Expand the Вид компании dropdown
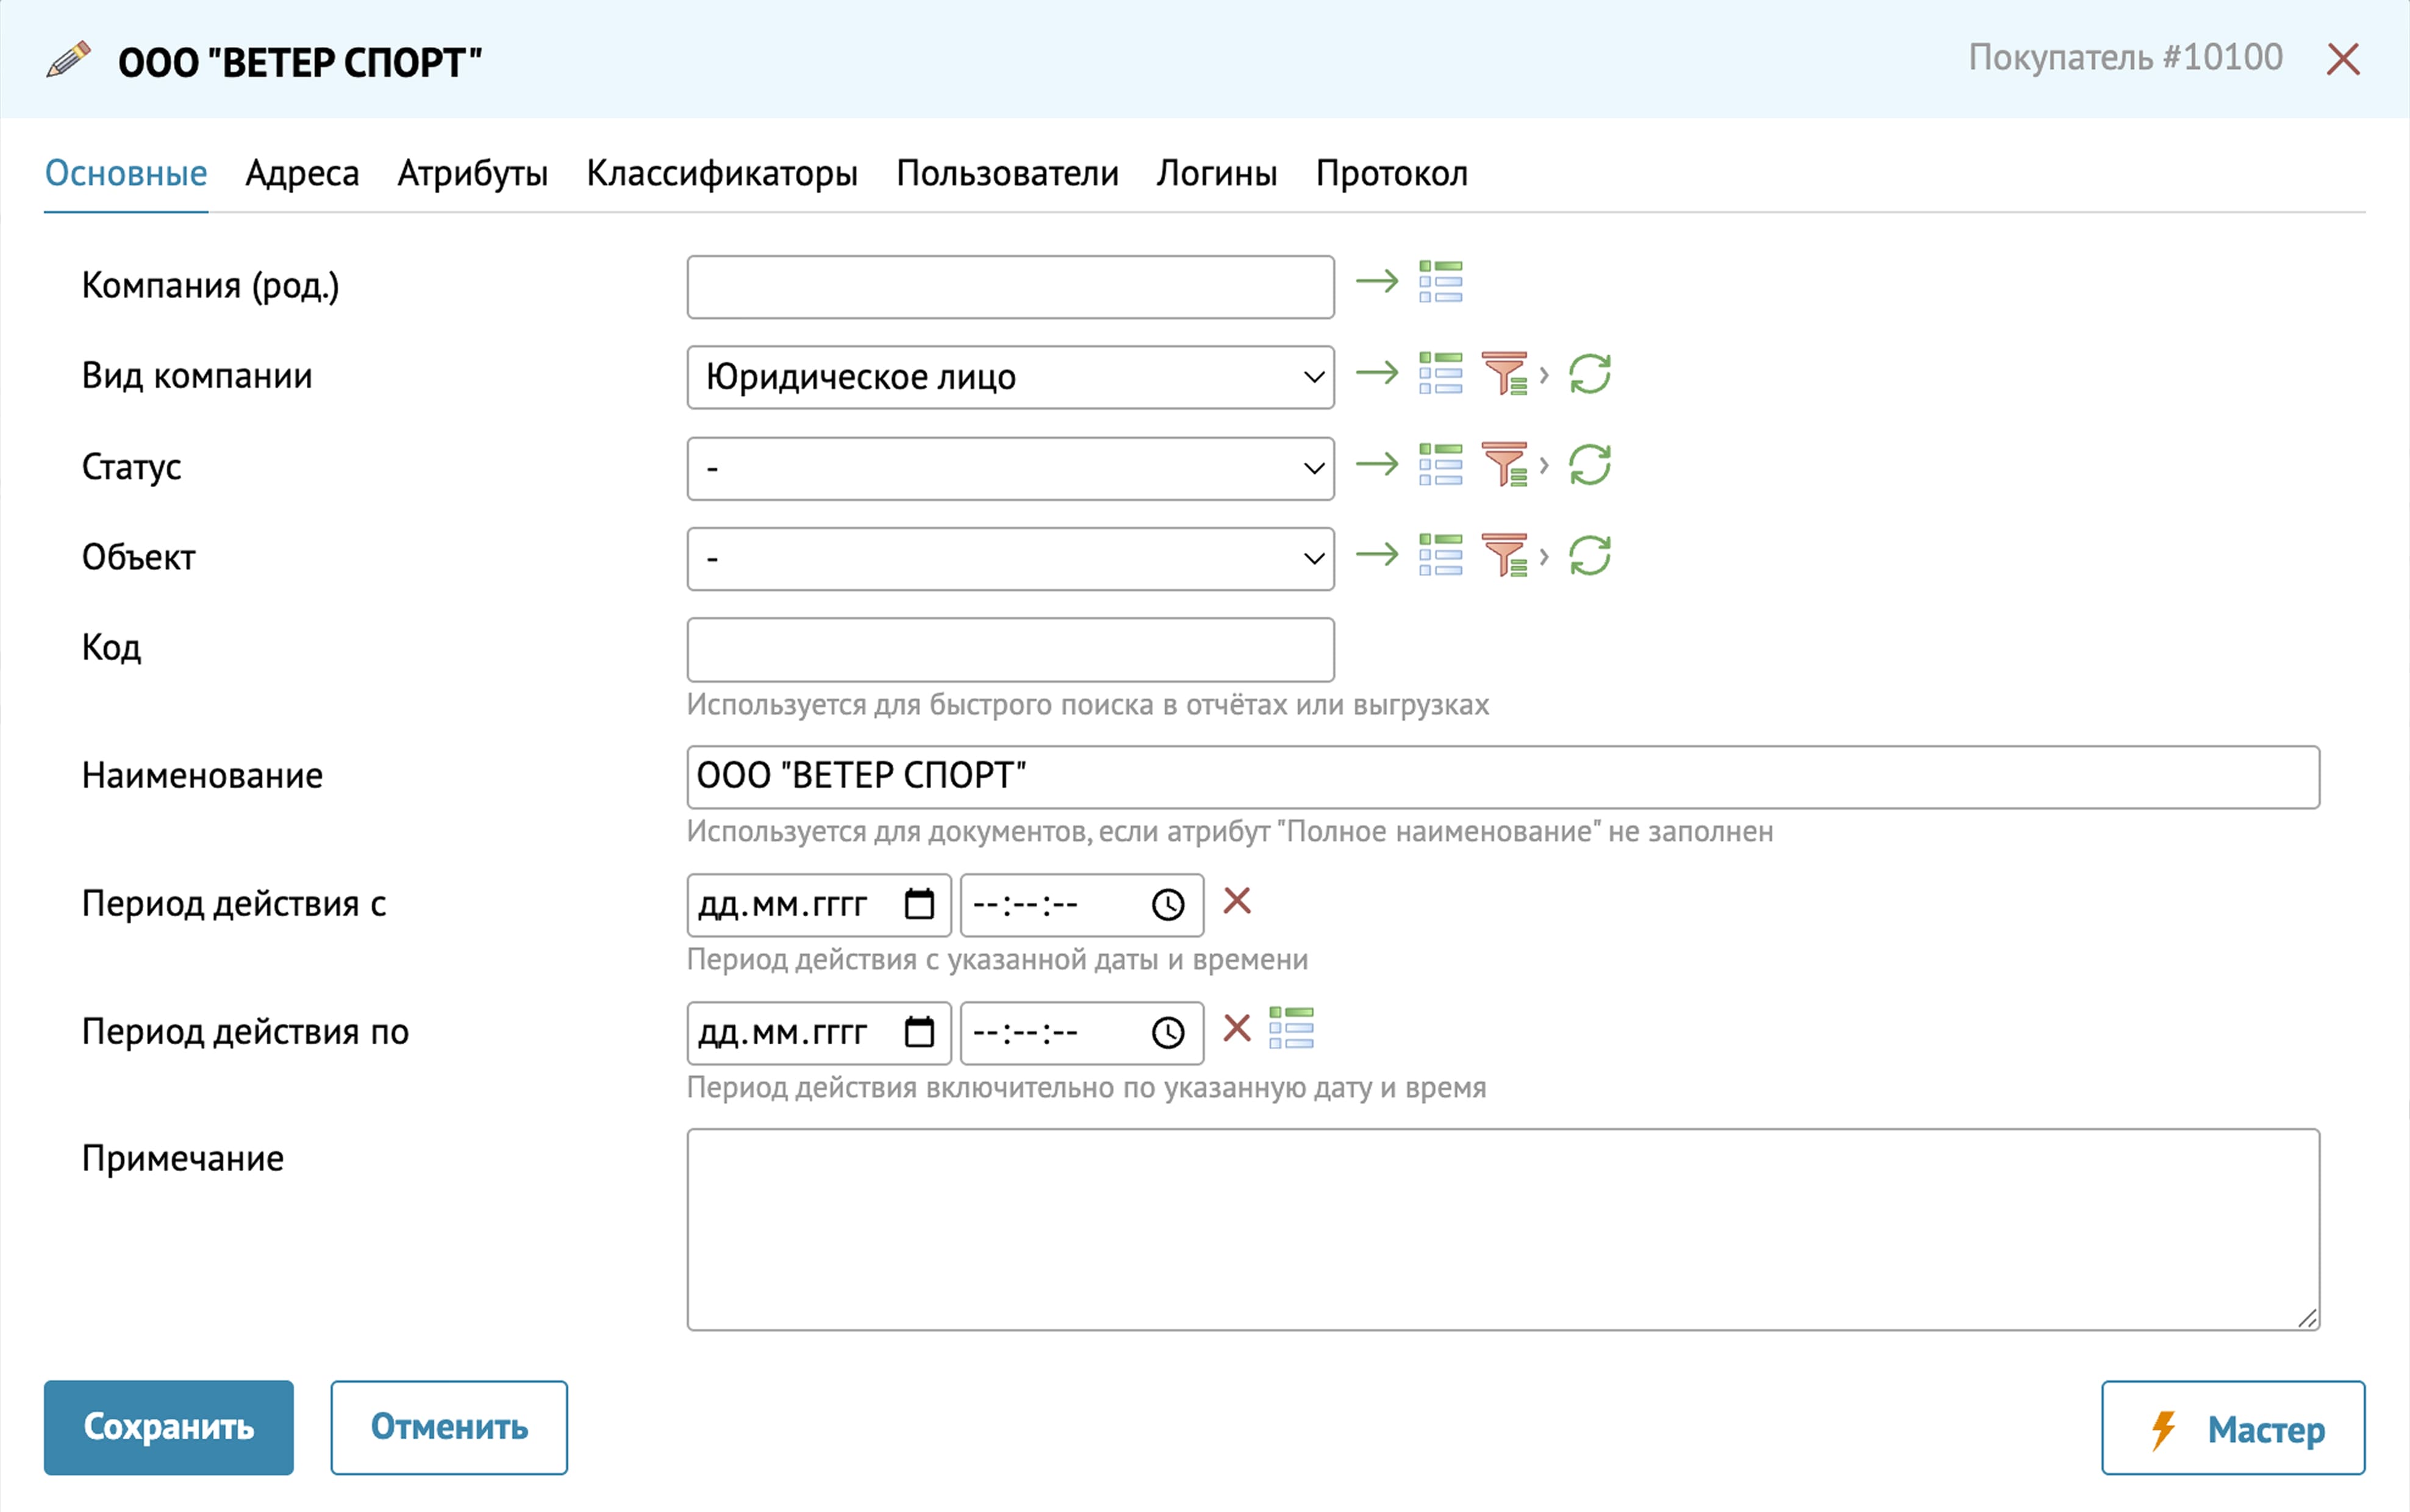2410x1512 pixels. click(x=1010, y=377)
